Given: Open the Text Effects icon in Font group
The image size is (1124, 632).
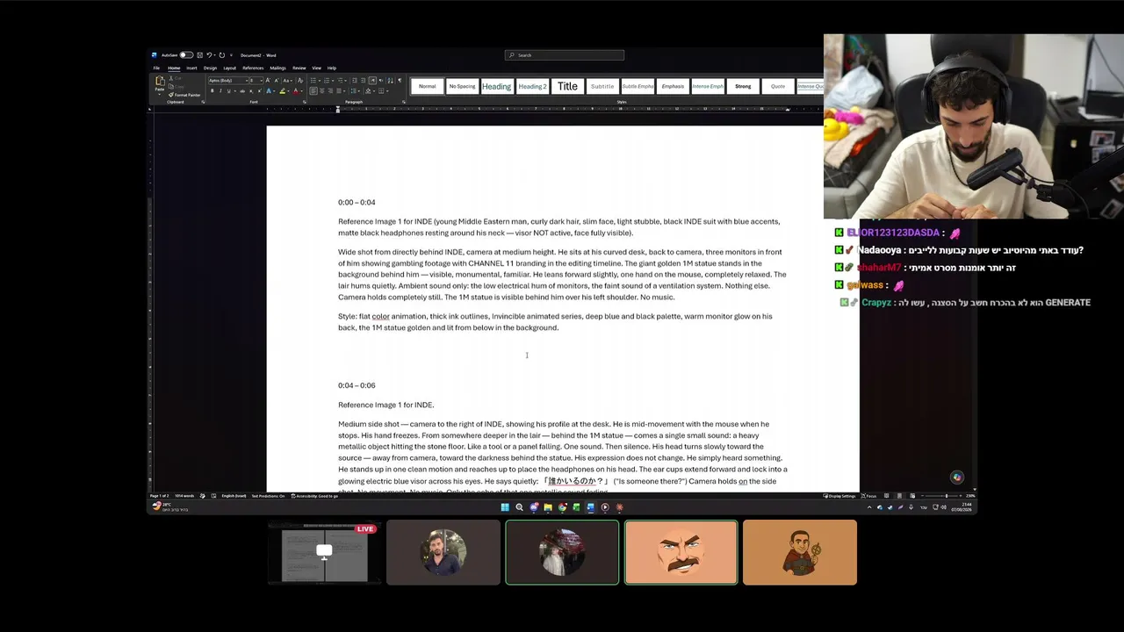Looking at the screenshot, I should (x=270, y=91).
